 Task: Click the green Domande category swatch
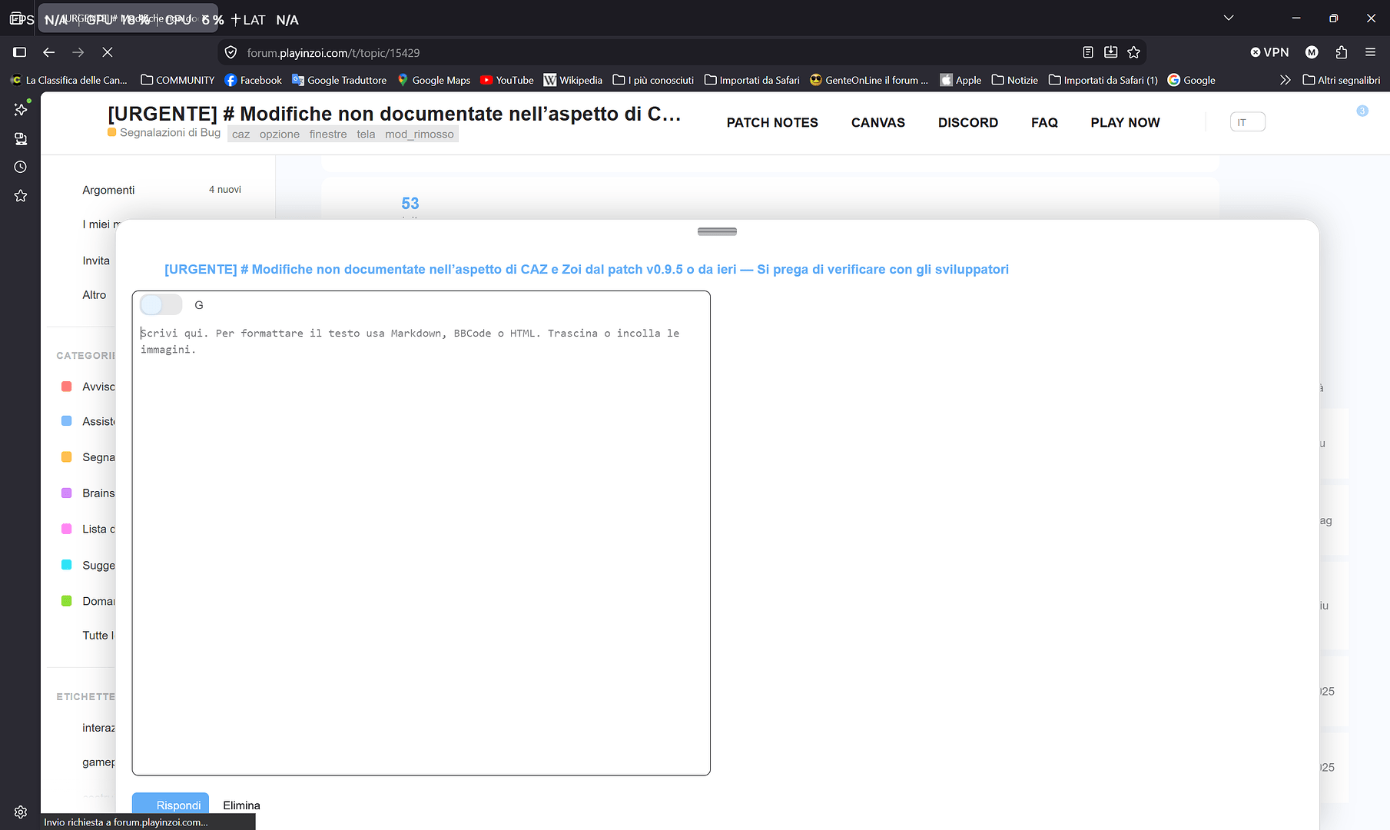coord(67,601)
